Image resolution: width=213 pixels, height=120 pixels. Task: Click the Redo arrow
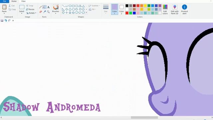click(9, 21)
